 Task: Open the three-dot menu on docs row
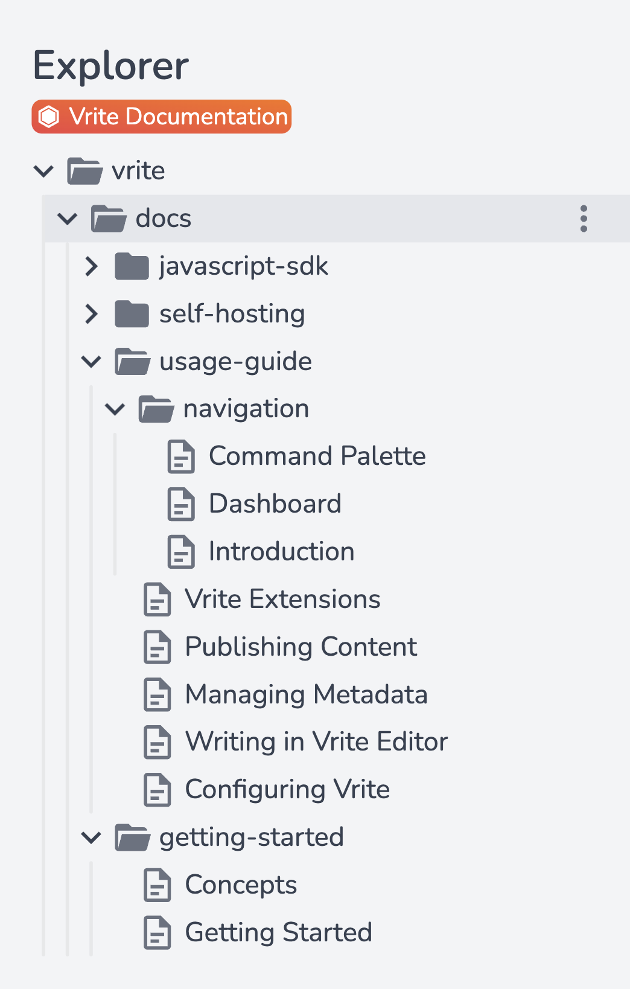click(584, 219)
